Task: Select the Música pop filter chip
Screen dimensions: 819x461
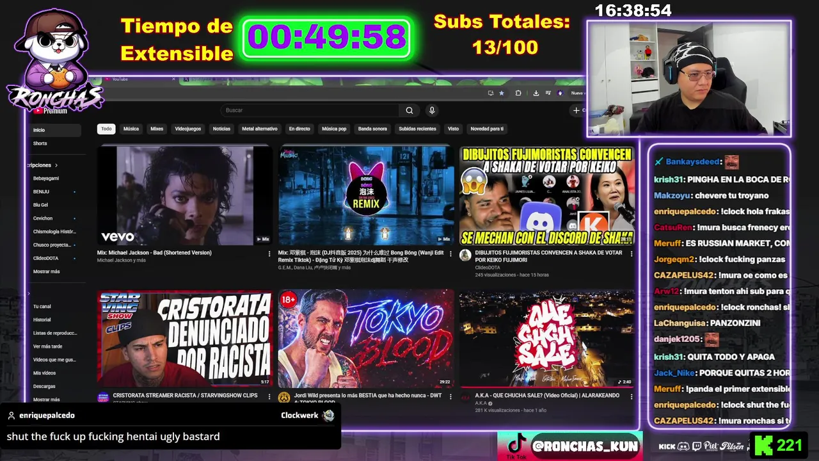Action: click(x=334, y=129)
